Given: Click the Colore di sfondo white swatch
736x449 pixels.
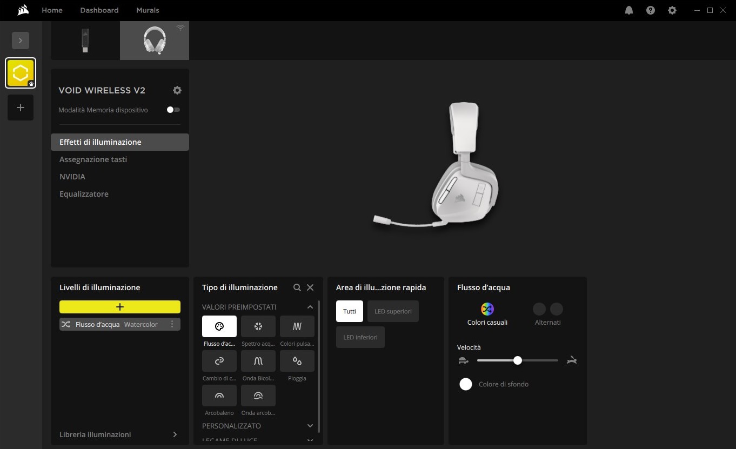Looking at the screenshot, I should tap(465, 384).
